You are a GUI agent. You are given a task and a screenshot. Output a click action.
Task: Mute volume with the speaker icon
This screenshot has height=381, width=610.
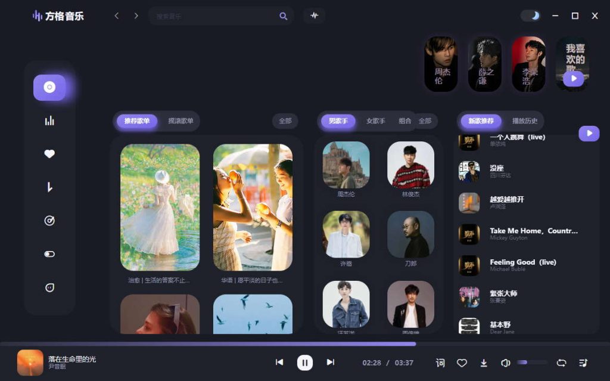coord(505,363)
